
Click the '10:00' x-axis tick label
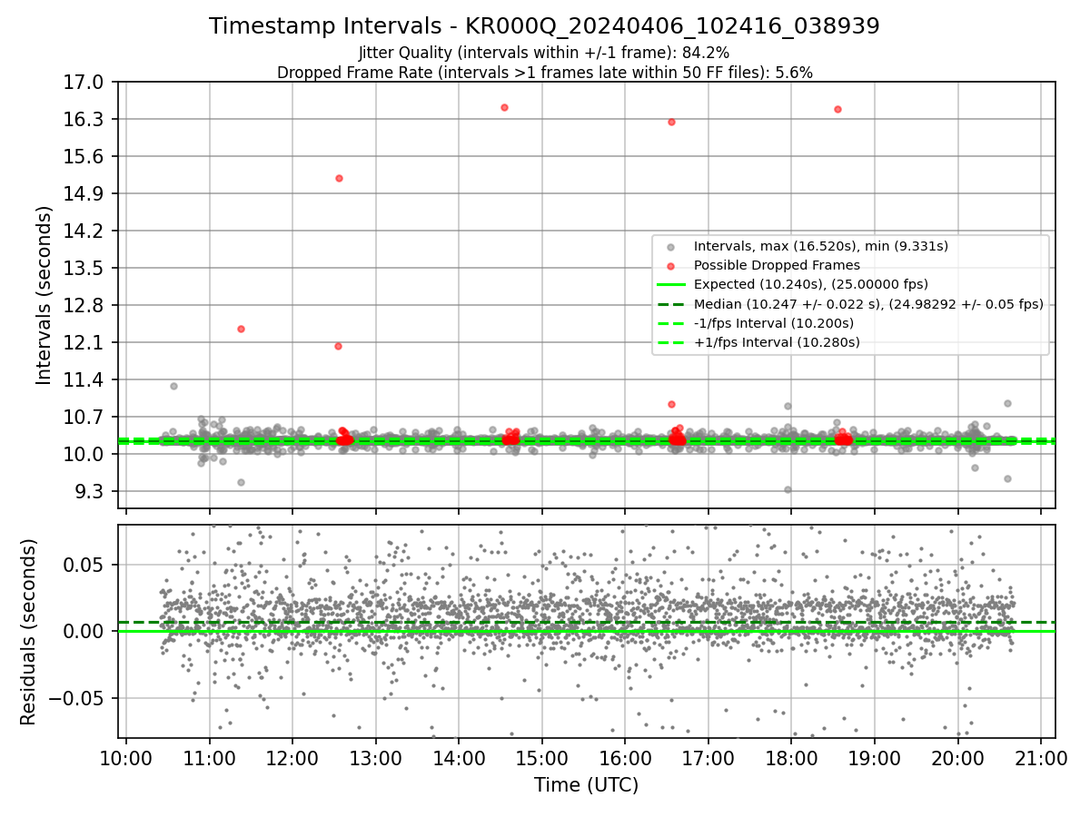tap(125, 759)
